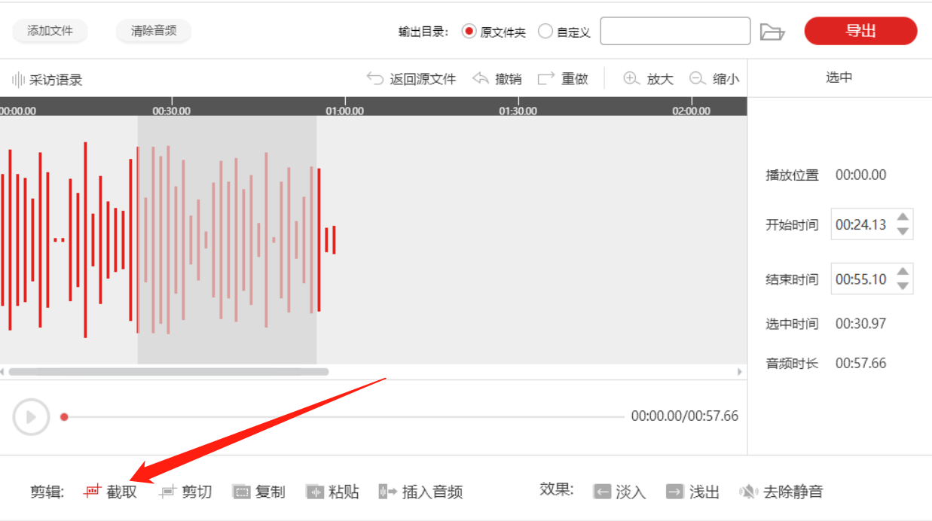Click the 01:30.00 timeline ruler marker
The image size is (932, 521).
(x=518, y=111)
